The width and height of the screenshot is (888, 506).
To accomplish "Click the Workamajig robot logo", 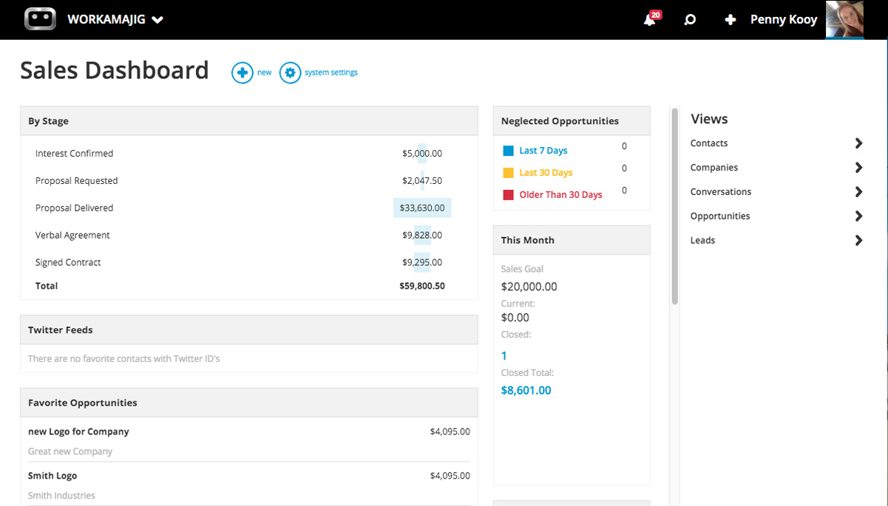I will point(40,18).
